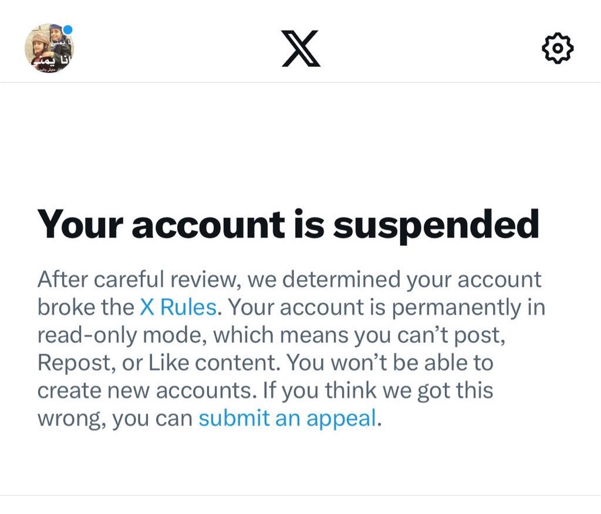Open the profile avatar menu
Image resolution: width=601 pixels, height=514 pixels.
[49, 48]
